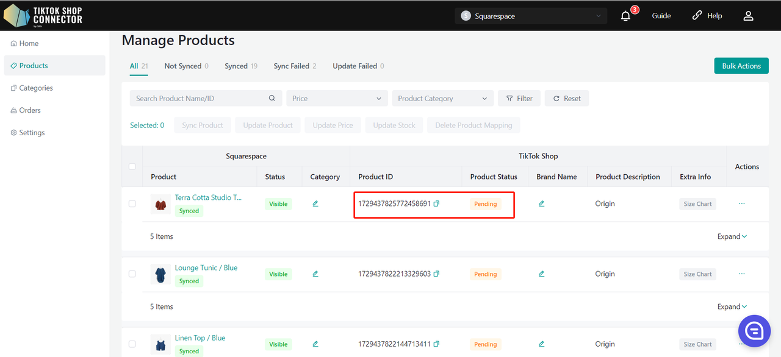
Task: Check the select-all checkbox in table header
Action: pyautogui.click(x=132, y=167)
